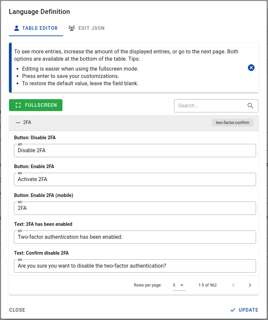Screen dimensions: 268x320
Task: Go to previous page of entries
Action: [x=233, y=285]
